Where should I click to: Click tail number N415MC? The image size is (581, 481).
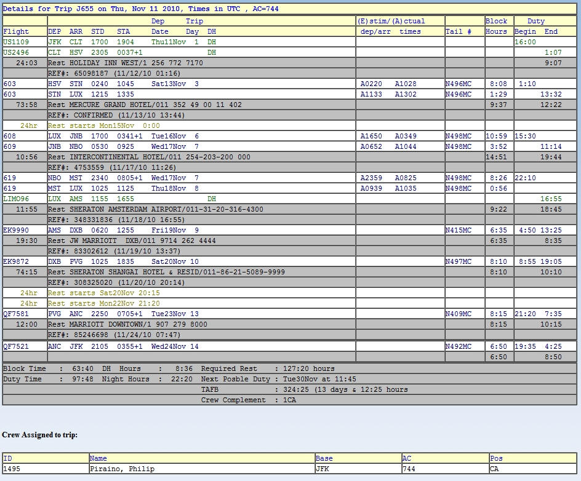point(459,231)
